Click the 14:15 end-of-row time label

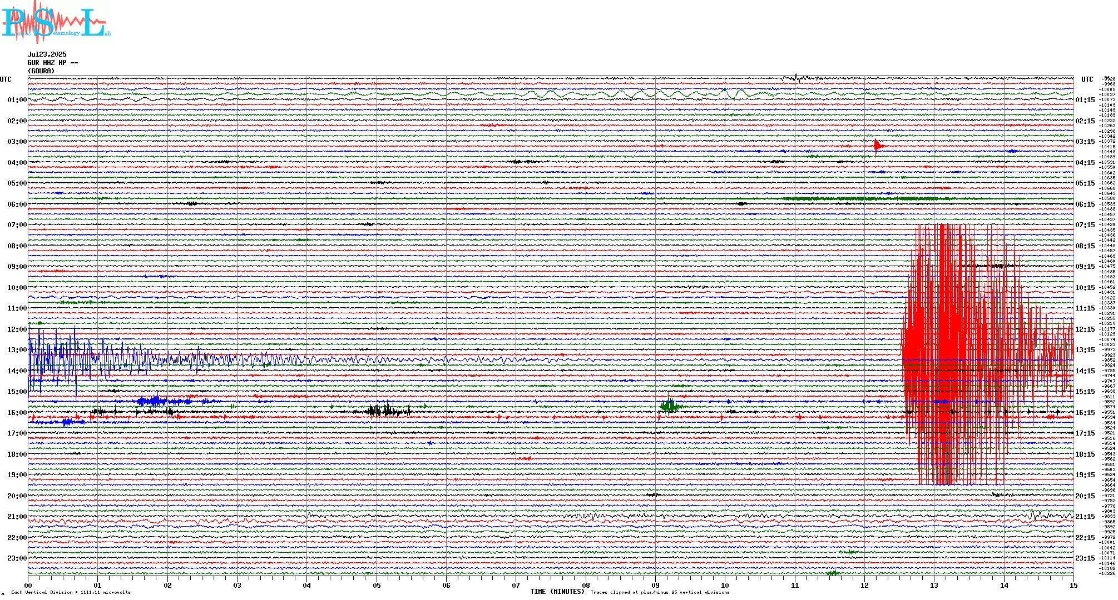click(x=1085, y=371)
